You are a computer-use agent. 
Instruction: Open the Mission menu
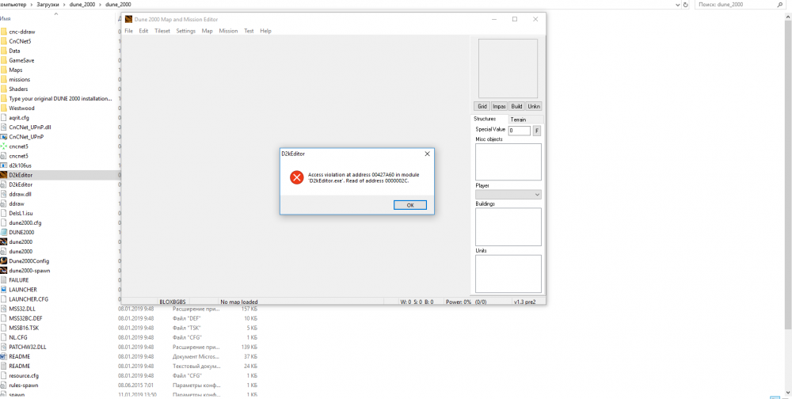(228, 31)
